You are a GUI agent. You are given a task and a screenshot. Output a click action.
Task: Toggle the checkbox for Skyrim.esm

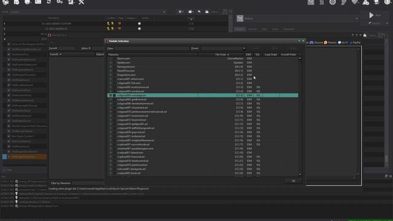(111, 59)
